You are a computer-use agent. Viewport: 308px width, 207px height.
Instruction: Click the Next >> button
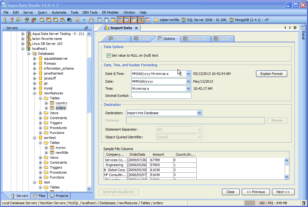283,192
